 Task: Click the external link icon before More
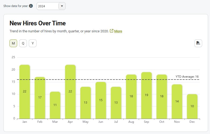point(112,31)
